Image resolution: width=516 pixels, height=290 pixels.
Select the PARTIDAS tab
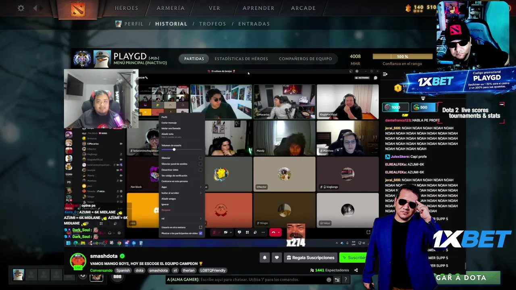click(194, 59)
